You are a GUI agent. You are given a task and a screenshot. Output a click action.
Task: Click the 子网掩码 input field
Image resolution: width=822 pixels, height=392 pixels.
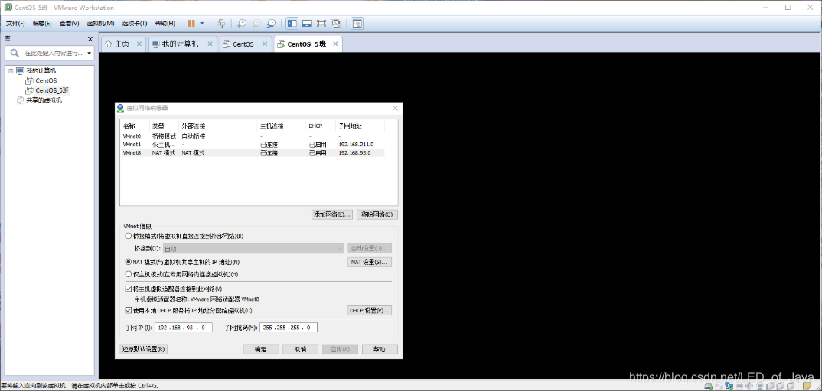pyautogui.click(x=289, y=328)
